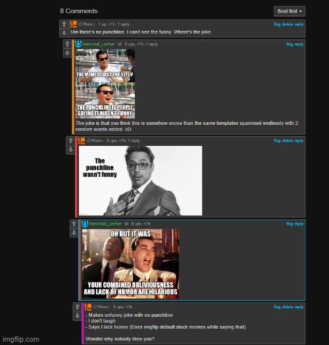Click the text 'Um there's no punchline. I can't see the funny.'

coord(121,32)
